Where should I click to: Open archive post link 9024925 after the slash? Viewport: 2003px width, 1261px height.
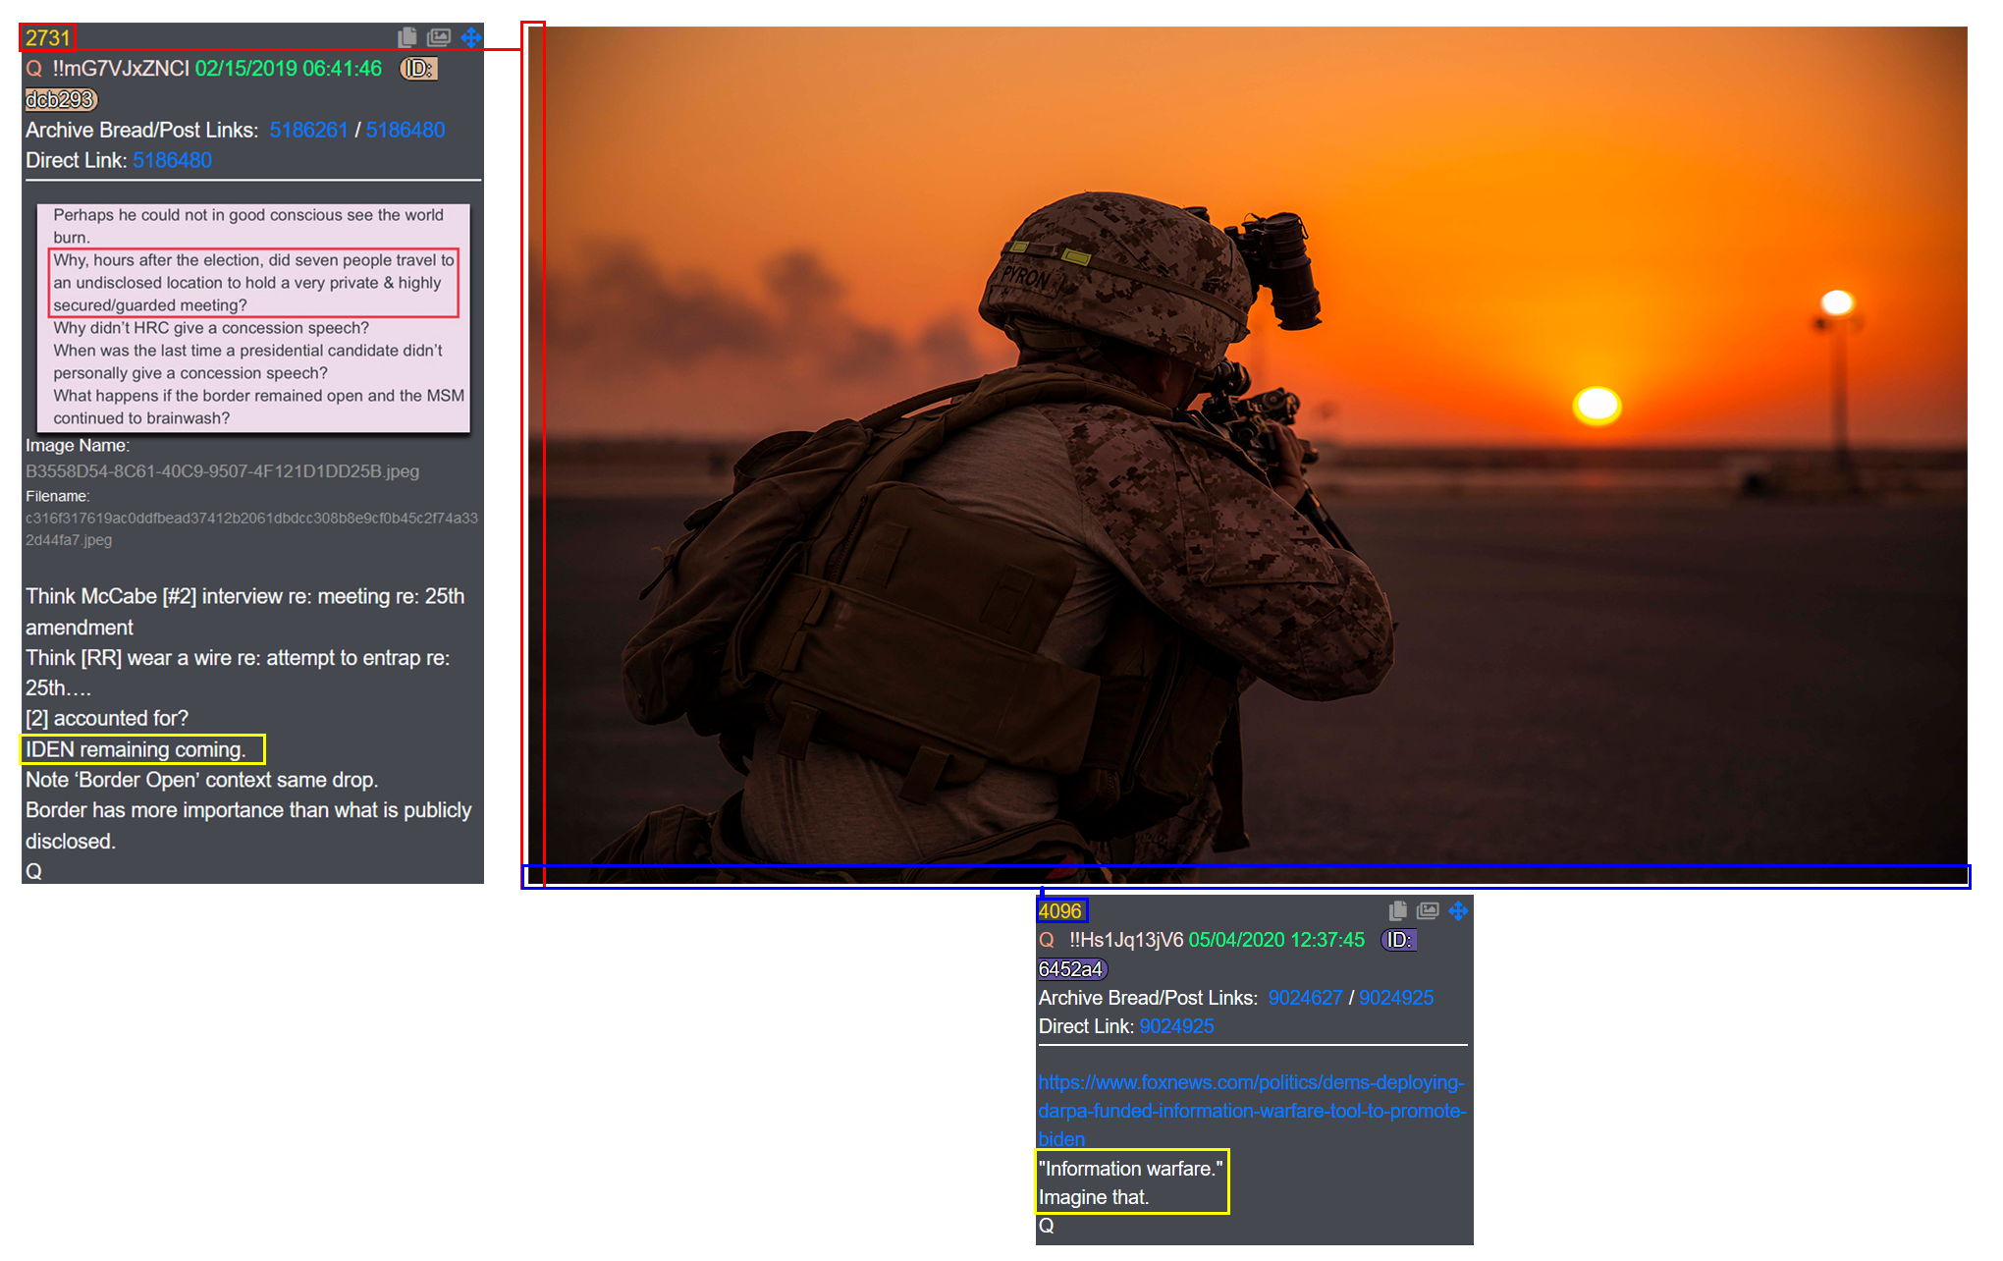point(1396,998)
